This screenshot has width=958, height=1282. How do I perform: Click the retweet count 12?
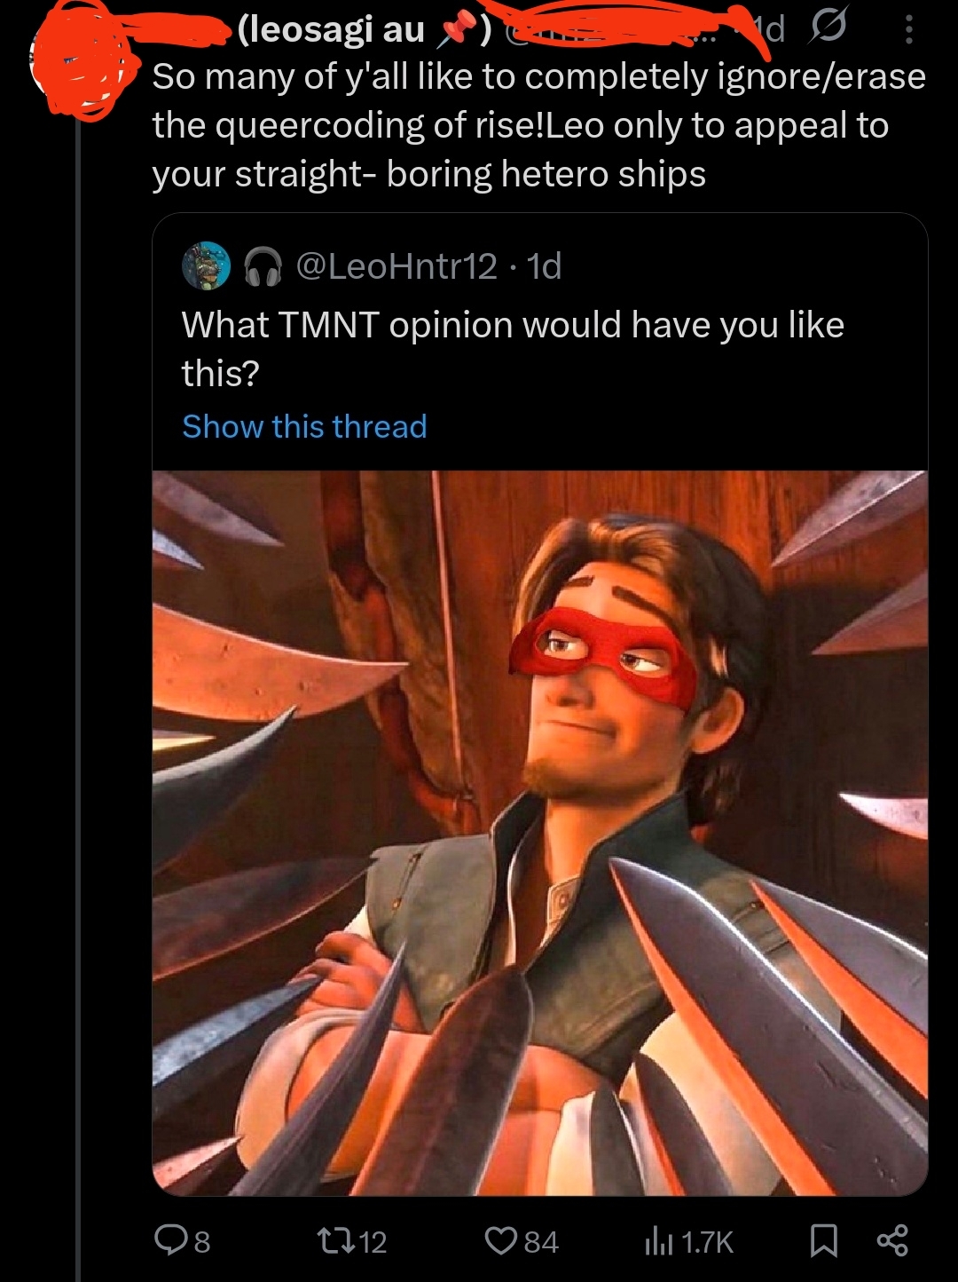click(374, 1241)
